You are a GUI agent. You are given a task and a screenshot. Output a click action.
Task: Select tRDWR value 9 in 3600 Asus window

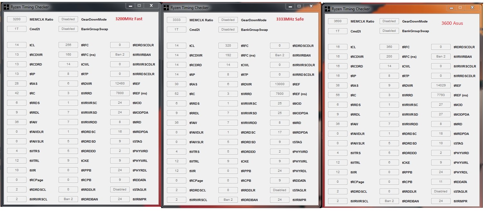click(x=389, y=85)
